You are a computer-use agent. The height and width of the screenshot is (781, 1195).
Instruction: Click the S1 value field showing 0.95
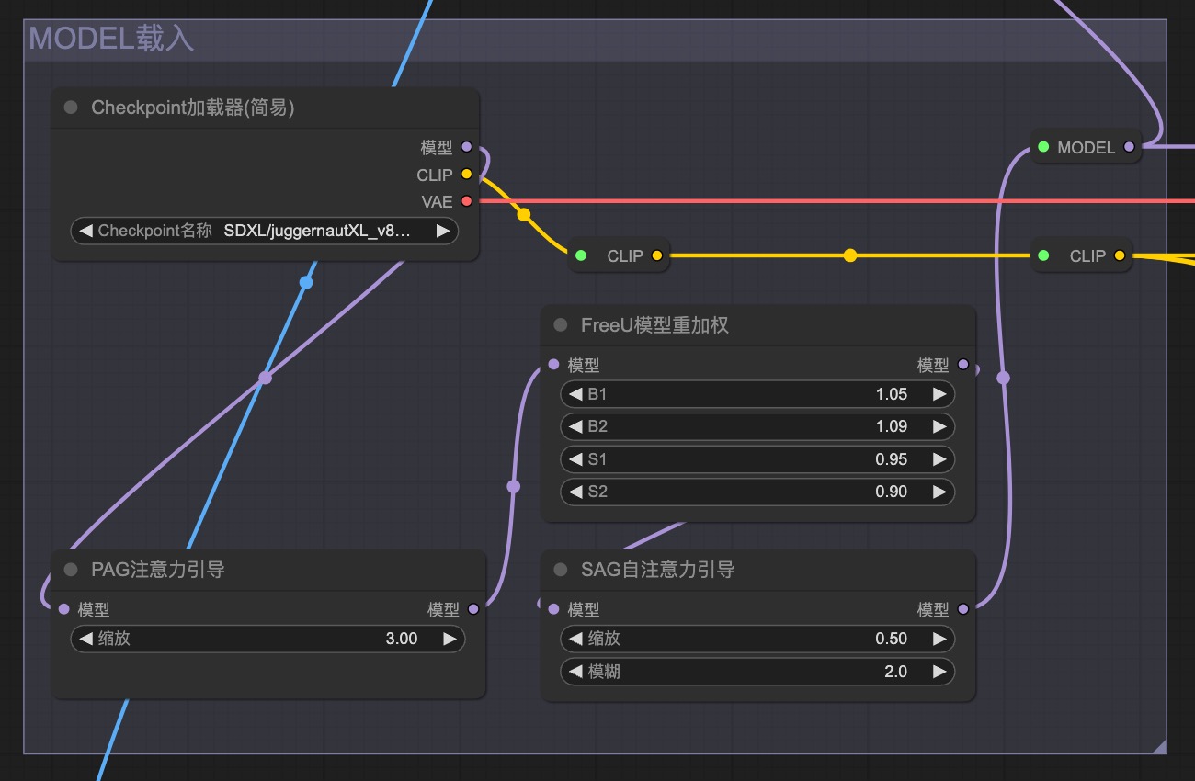(x=757, y=459)
